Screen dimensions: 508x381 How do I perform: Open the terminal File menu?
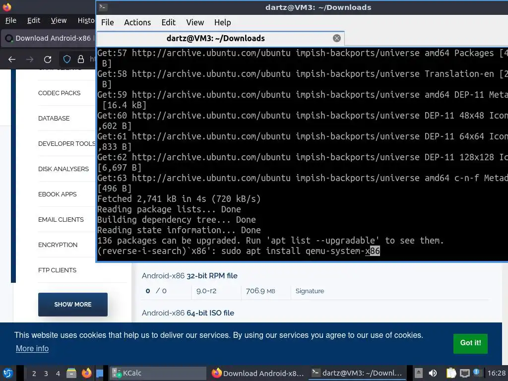(107, 22)
